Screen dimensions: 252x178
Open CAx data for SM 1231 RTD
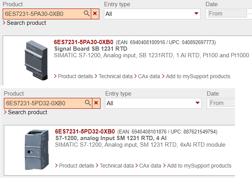coord(150,166)
